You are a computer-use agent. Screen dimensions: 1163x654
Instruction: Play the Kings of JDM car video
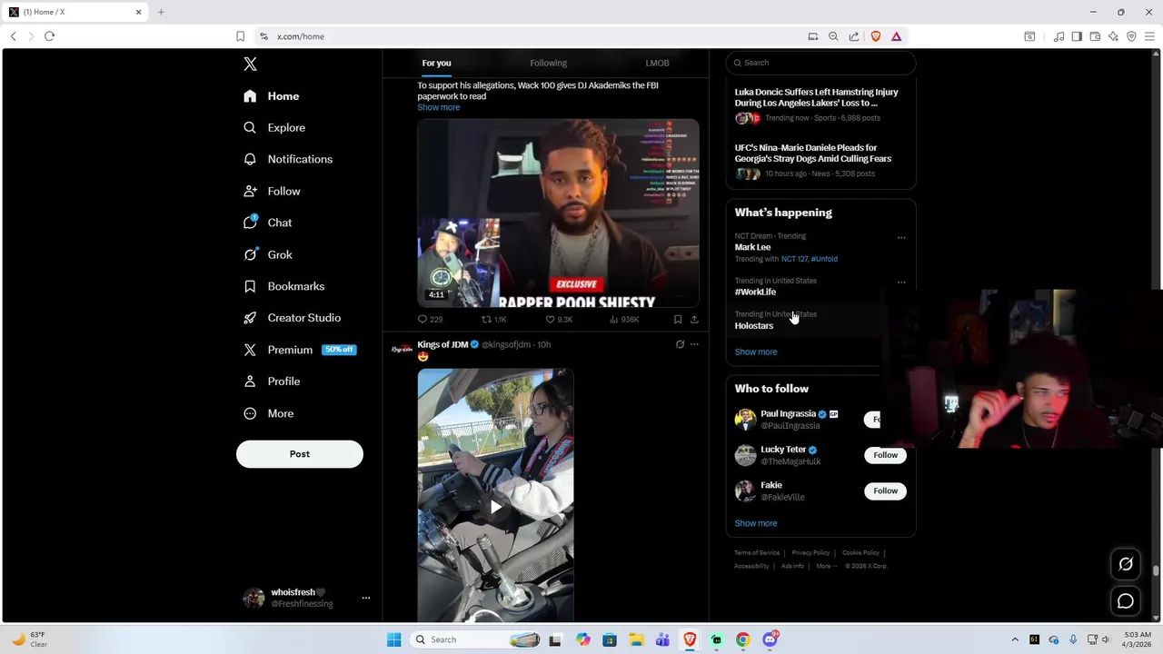495,507
